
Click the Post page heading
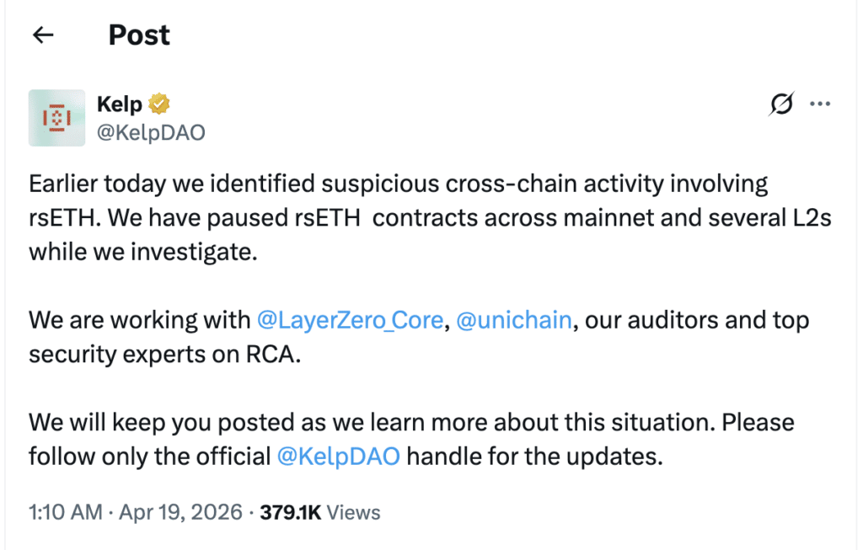139,35
